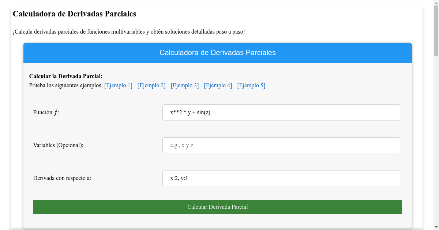439x230 pixels.
Task: Click the Prueba los siguientes ejemplos text
Action: pyautogui.click(x=65, y=85)
